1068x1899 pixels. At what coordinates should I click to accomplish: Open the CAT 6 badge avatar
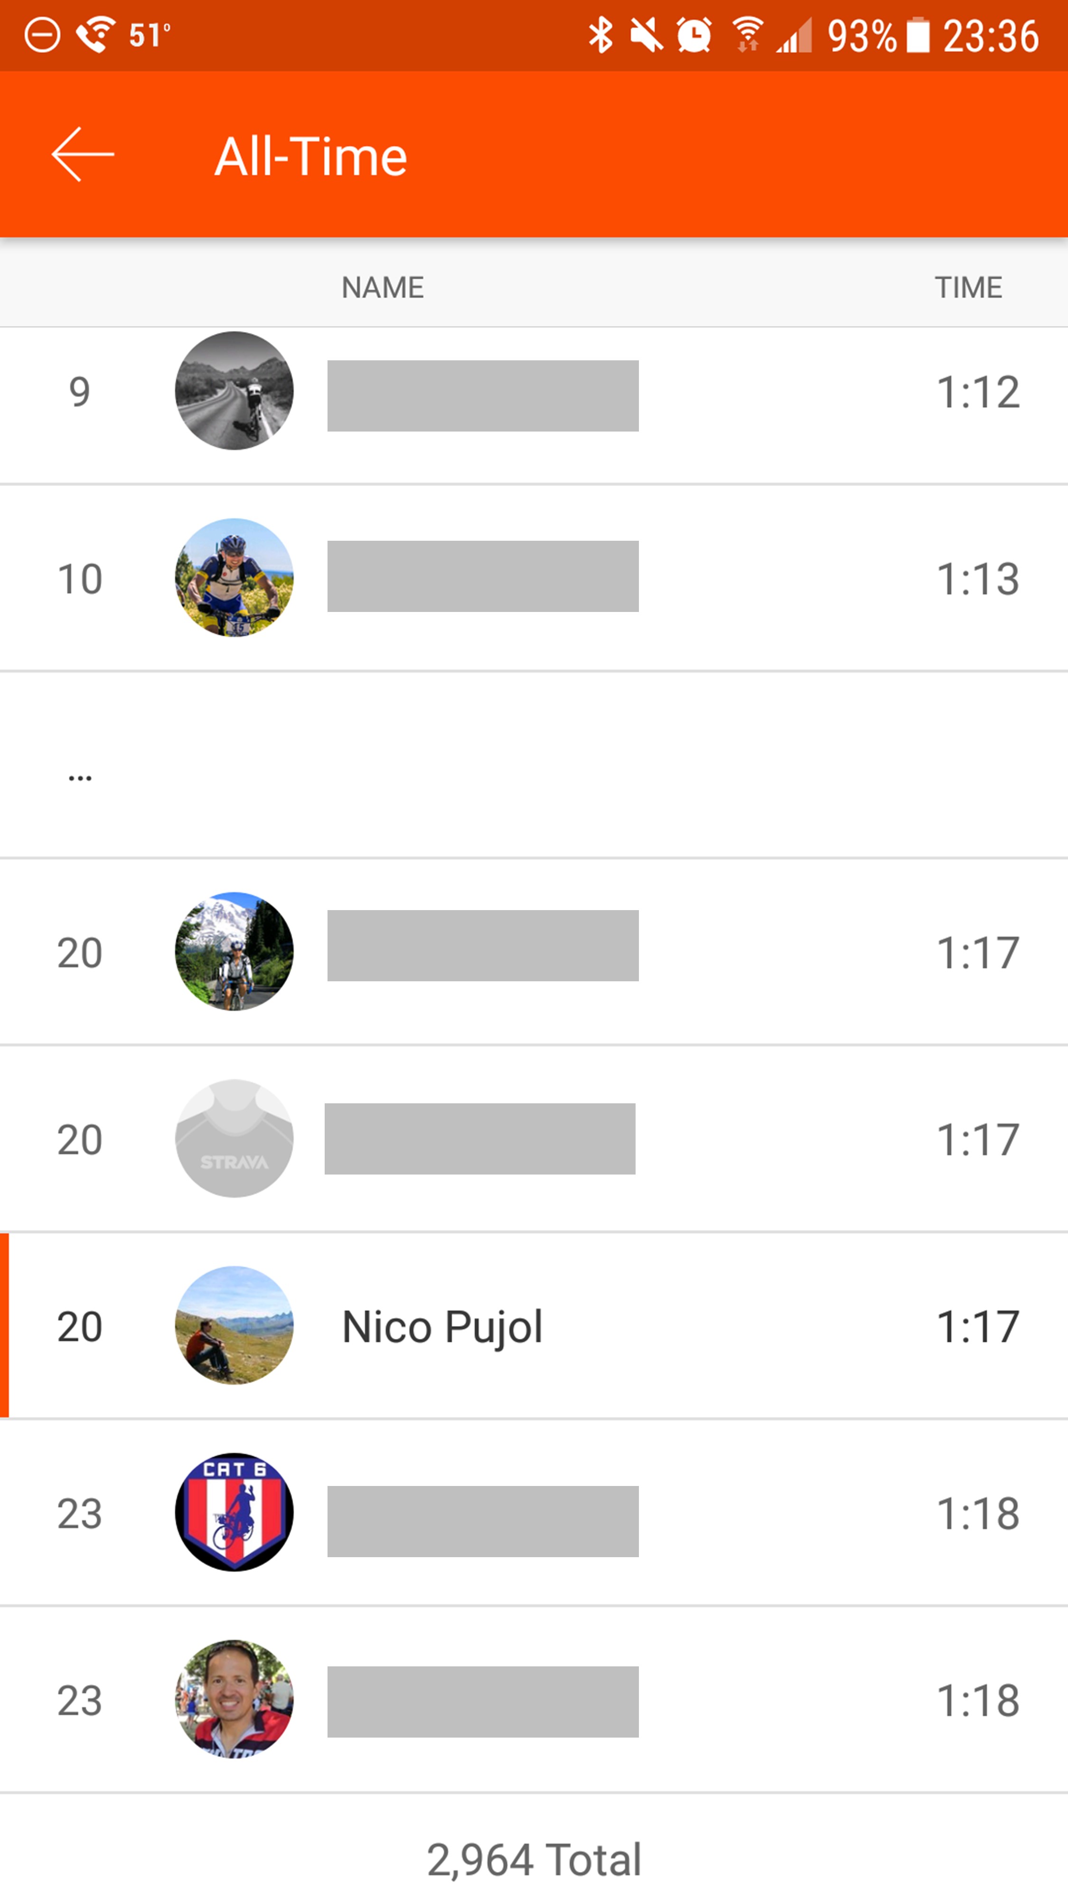234,1513
